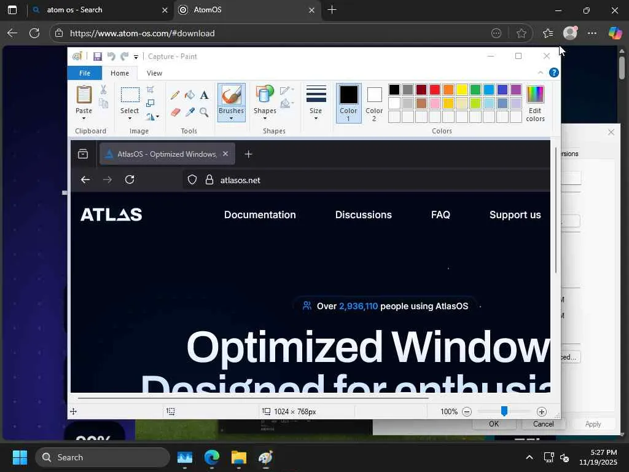629x472 pixels.
Task: Click the Edge profile avatar icon
Action: tap(570, 33)
